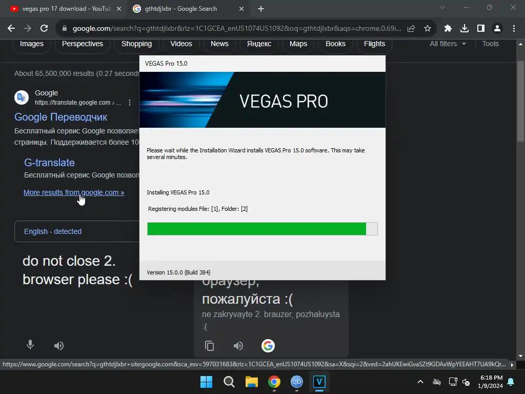Close the YouTube vegas pro tab
Image resolution: width=525 pixels, height=394 pixels.
(x=119, y=9)
